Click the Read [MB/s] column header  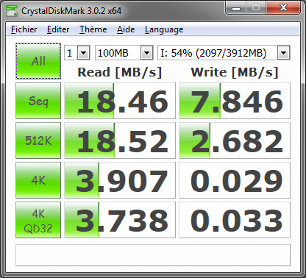[120, 72]
